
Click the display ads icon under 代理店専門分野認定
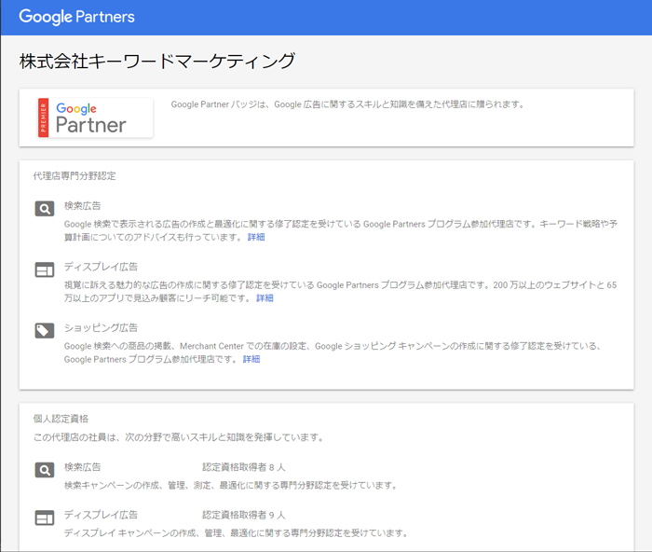pyautogui.click(x=45, y=269)
